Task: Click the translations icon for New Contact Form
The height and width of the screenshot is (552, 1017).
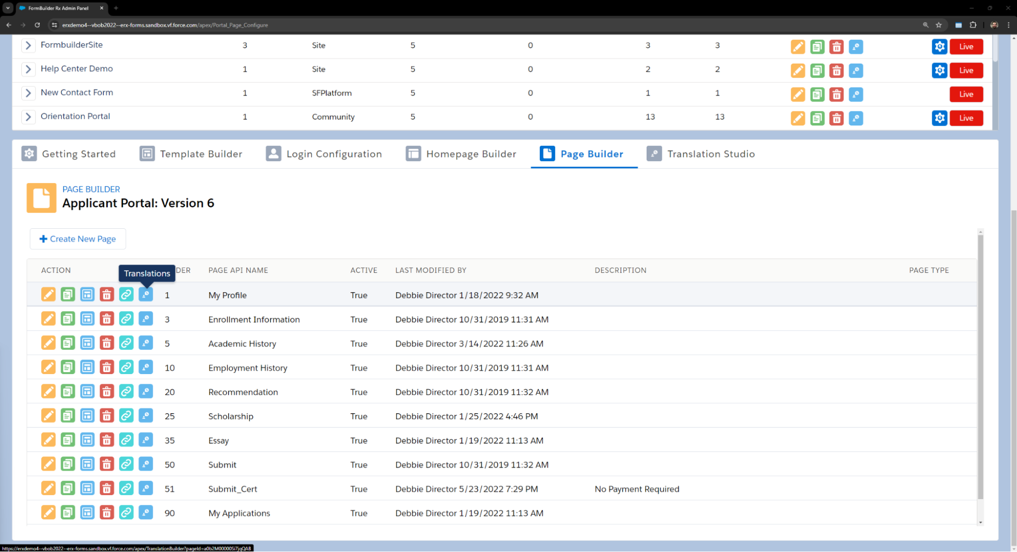Action: click(x=856, y=95)
